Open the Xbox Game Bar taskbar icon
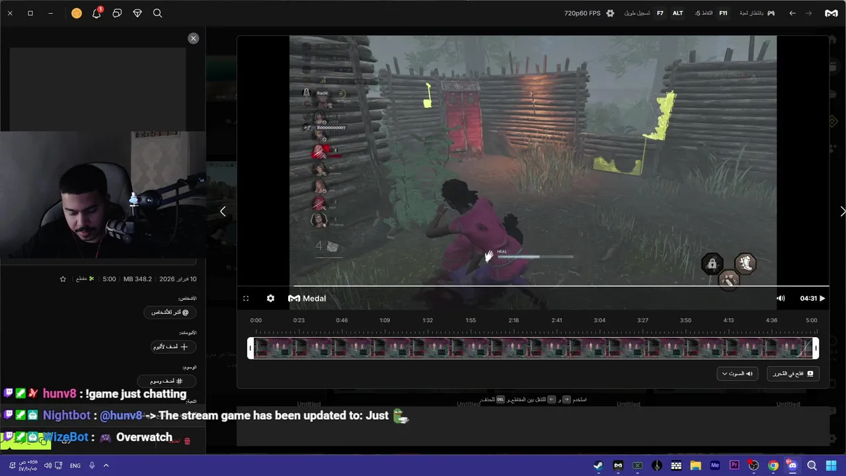 (x=637, y=465)
